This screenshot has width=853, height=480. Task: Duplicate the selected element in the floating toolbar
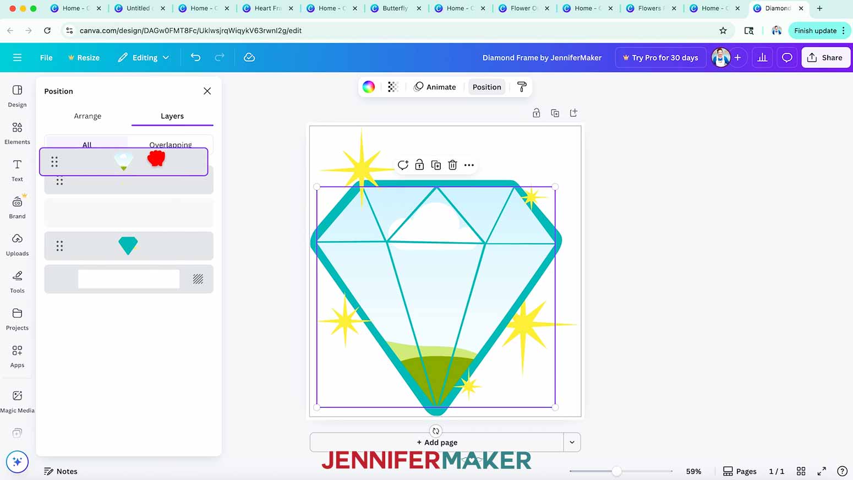point(436,165)
